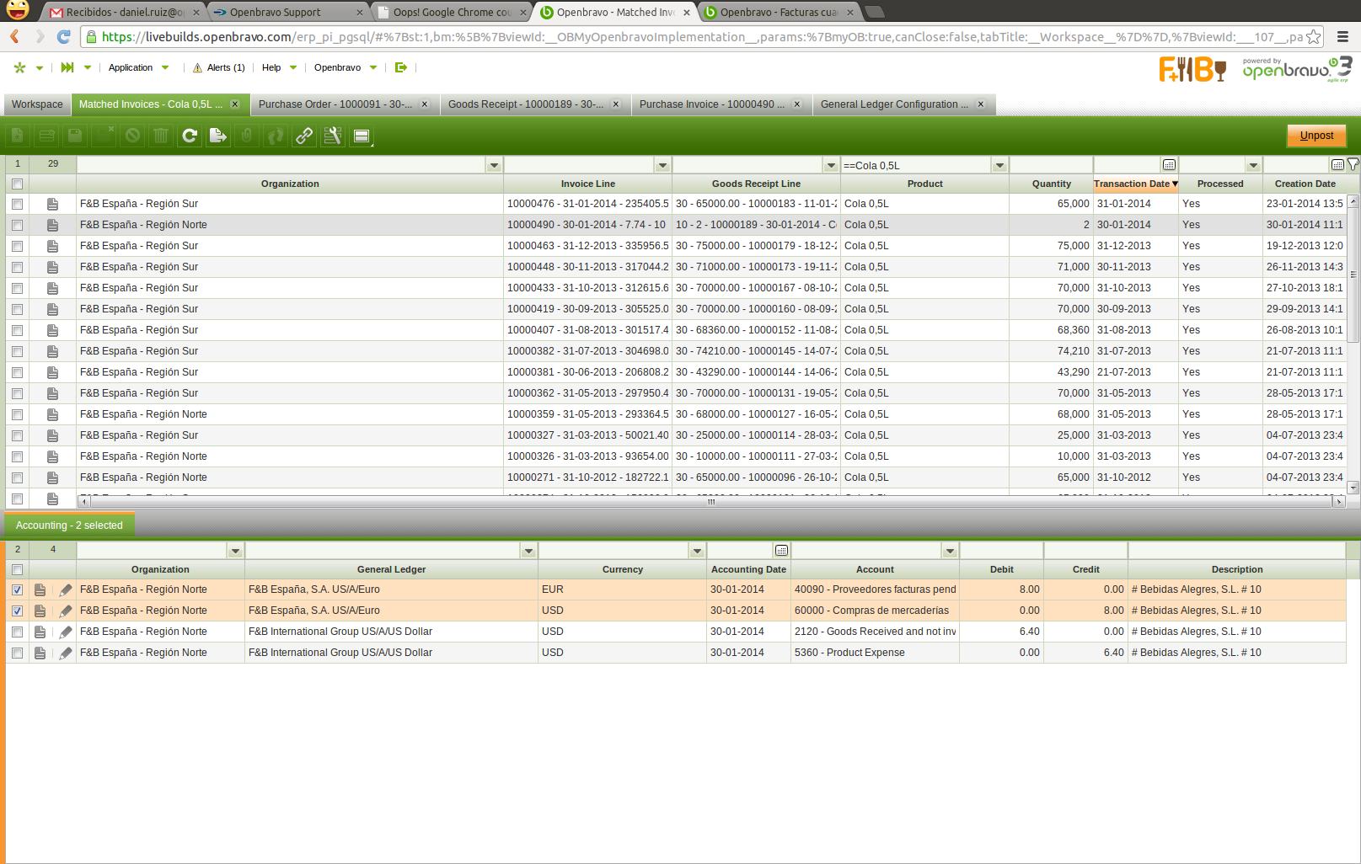This screenshot has width=1361, height=864.
Task: Click the Quantity filter input field
Action: tap(1051, 165)
